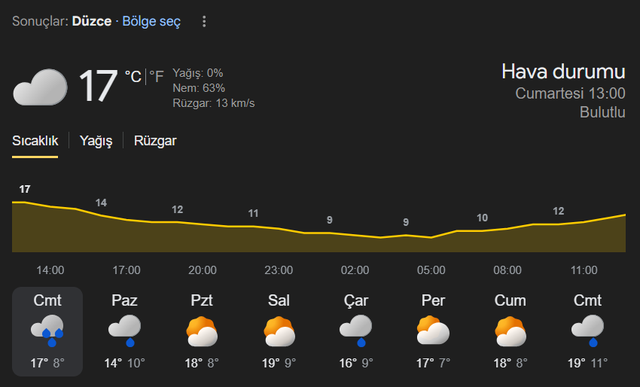Open the Yağış precipitation tab
640x387 pixels.
[96, 141]
